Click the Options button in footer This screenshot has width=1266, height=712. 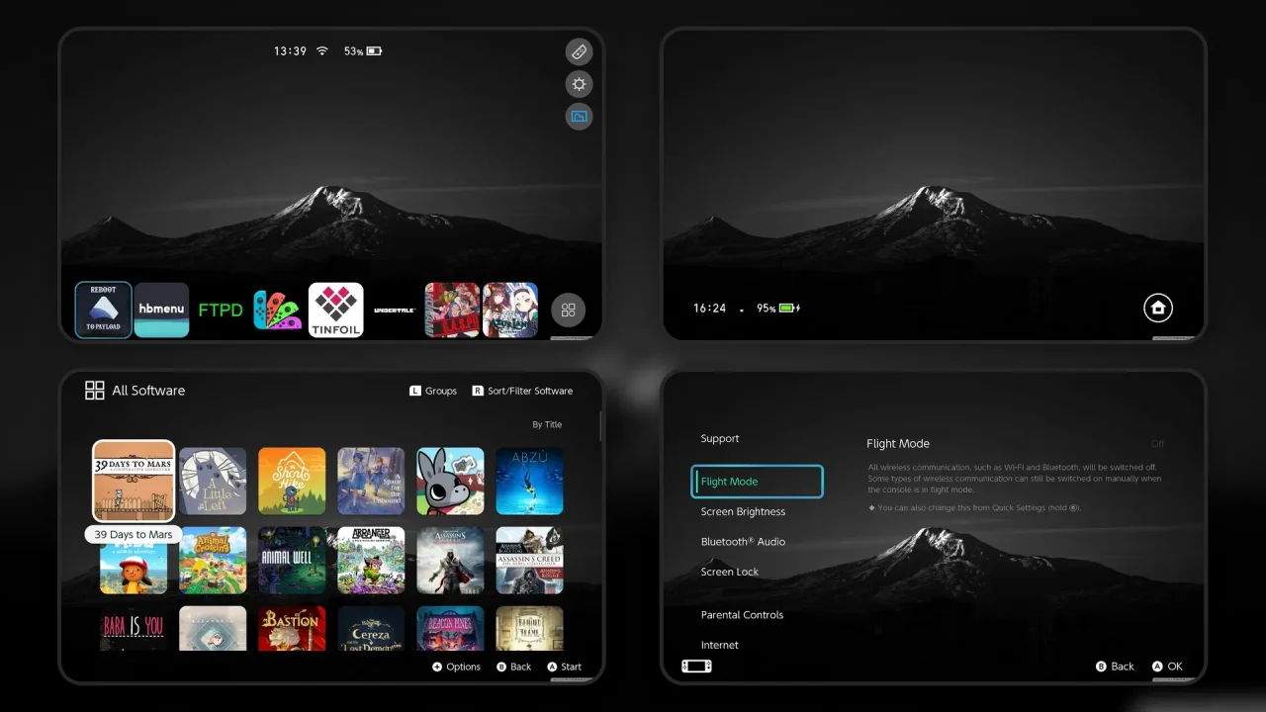click(x=456, y=667)
